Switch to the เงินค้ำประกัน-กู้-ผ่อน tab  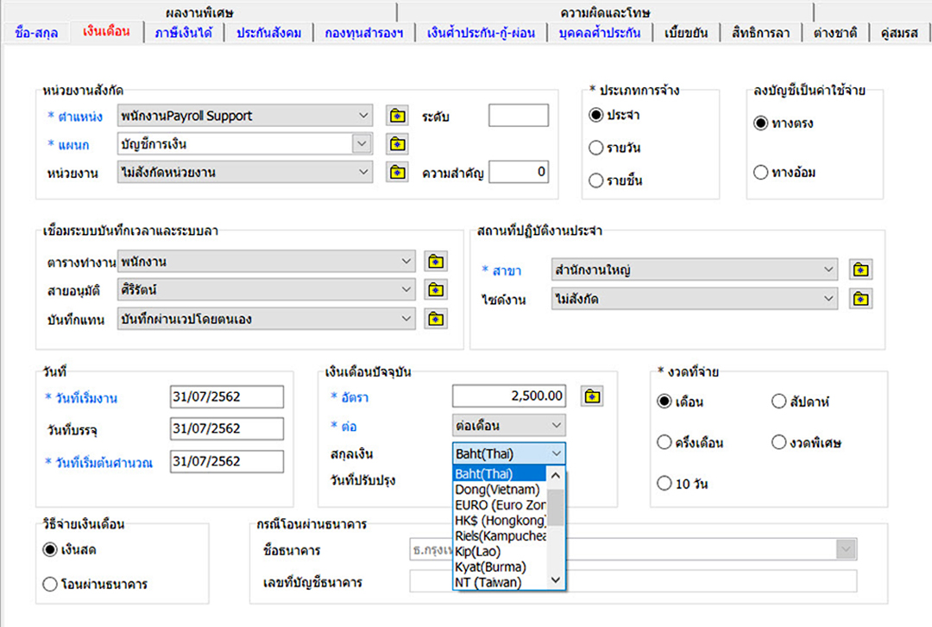coord(481,33)
